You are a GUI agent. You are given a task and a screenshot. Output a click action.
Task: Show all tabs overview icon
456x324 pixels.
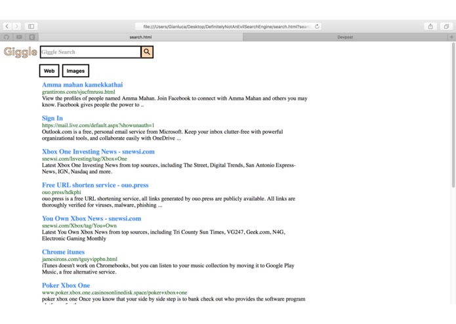click(x=446, y=26)
